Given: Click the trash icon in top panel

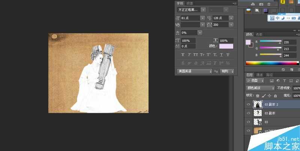Looking at the screenshot, I should coord(269,4).
